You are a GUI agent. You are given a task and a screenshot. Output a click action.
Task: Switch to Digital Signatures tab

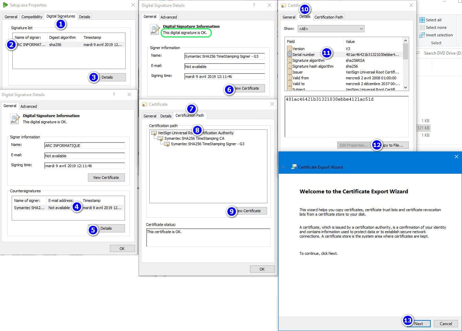coord(60,16)
